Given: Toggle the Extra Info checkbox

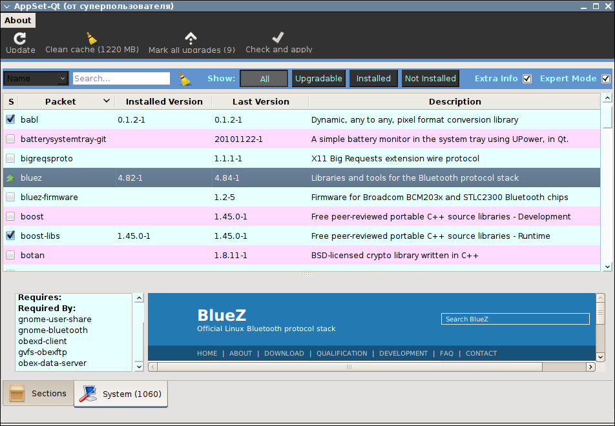Looking at the screenshot, I should click(x=527, y=79).
